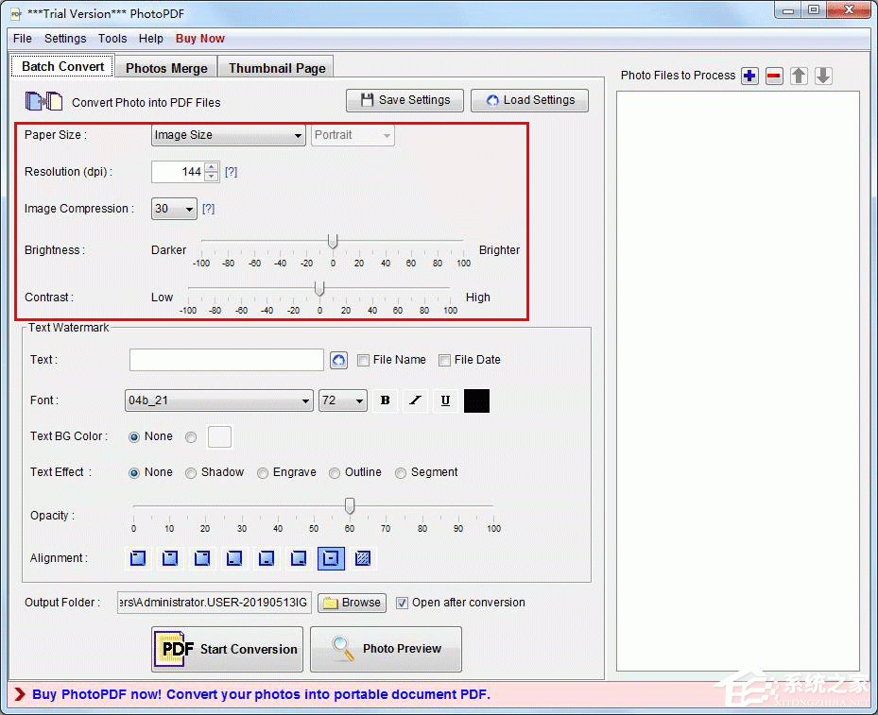Toggle bold for watermark font
878x715 pixels.
point(386,400)
